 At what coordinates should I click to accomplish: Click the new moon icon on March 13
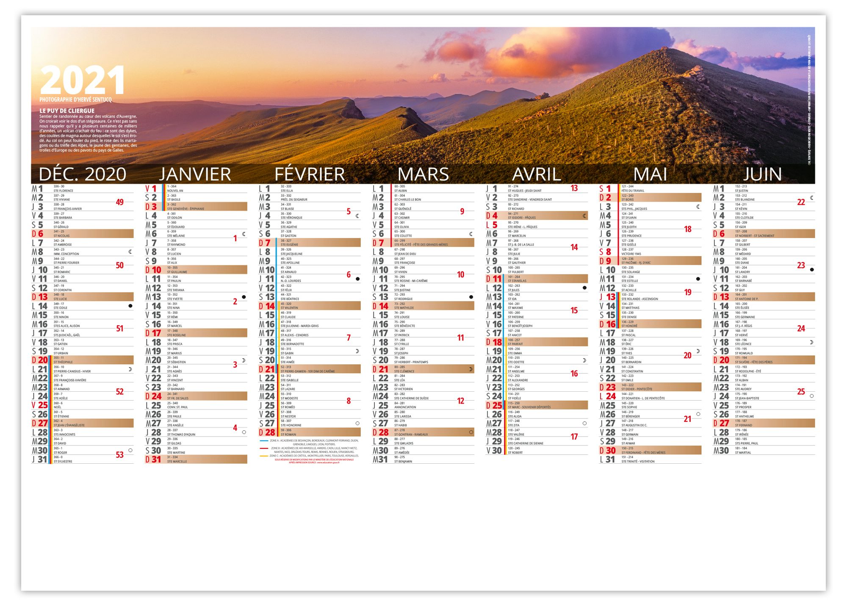(x=471, y=297)
